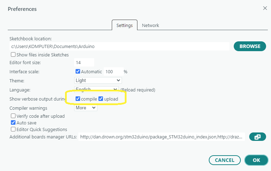
Task: Expand Compiler warnings dropdown set to More
Action: 86,108
